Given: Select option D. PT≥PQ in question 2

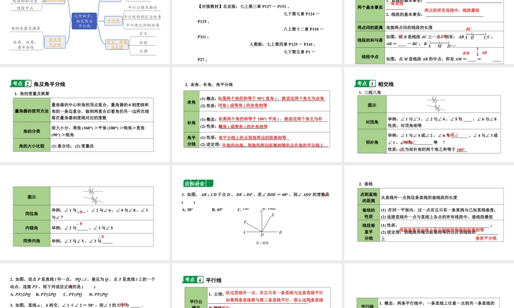Looking at the screenshot, I should tap(101, 294).
